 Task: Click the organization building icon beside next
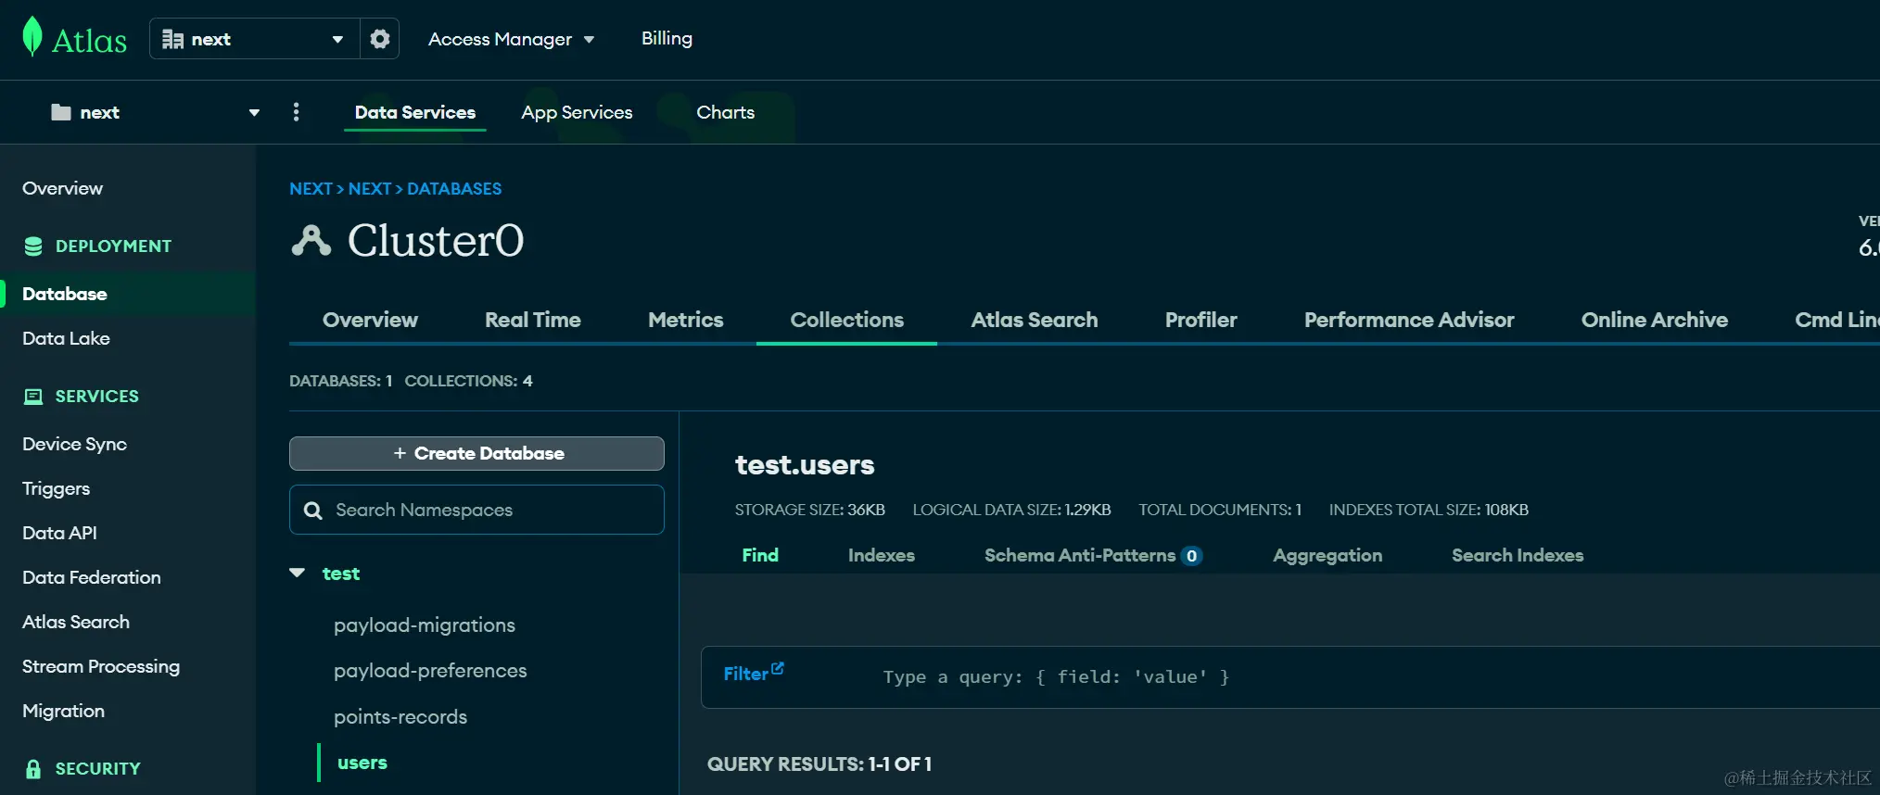click(x=172, y=39)
